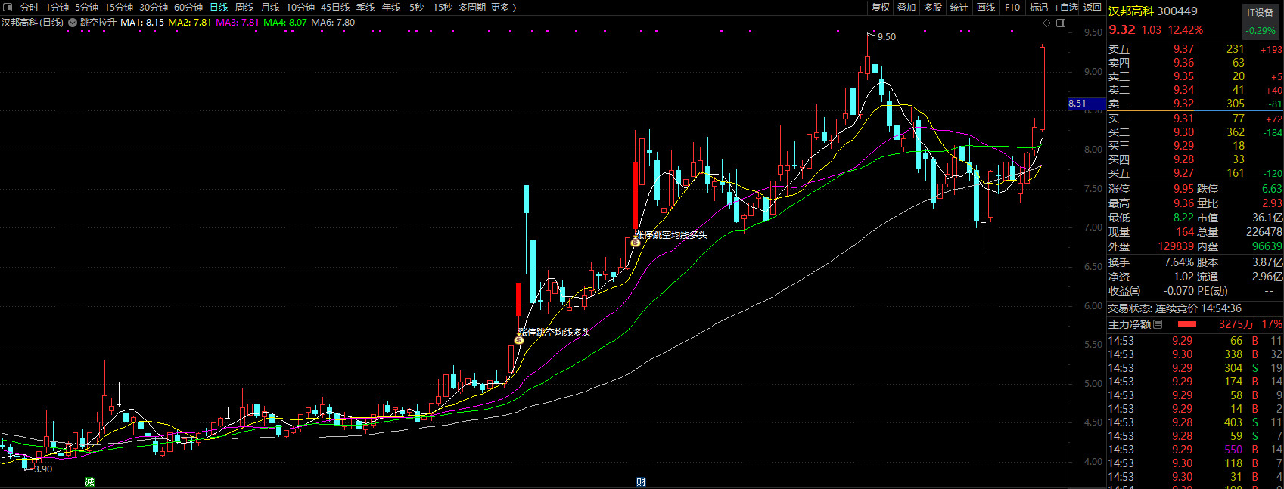This screenshot has height=489, width=1284.
Task: Open the list icon beside 主力净额
Action: [x=1158, y=324]
